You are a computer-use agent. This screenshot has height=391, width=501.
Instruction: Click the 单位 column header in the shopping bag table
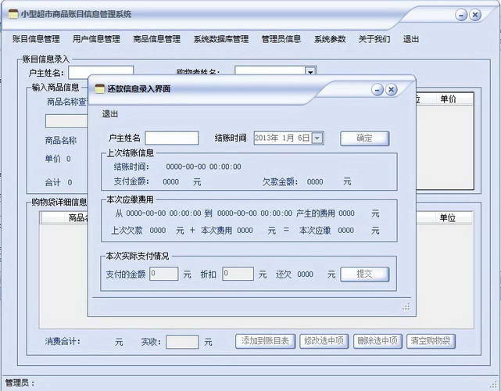pyautogui.click(x=447, y=217)
